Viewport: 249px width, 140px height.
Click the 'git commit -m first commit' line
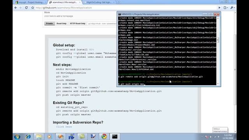point(78,87)
